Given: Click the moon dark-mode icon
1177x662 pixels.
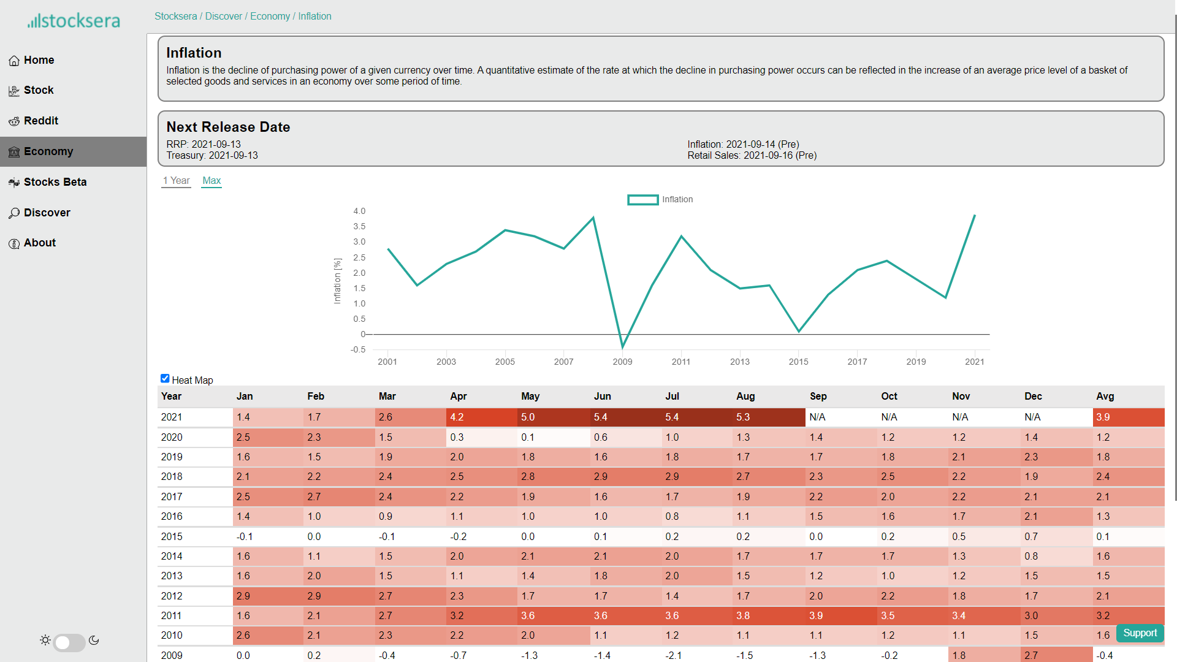Looking at the screenshot, I should click(94, 640).
